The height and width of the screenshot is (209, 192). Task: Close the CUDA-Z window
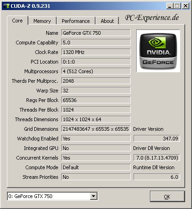point(186,6)
